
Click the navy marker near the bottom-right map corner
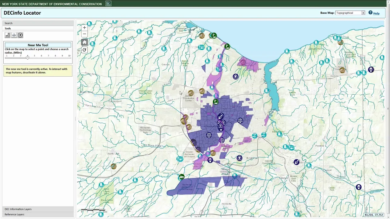359,187
